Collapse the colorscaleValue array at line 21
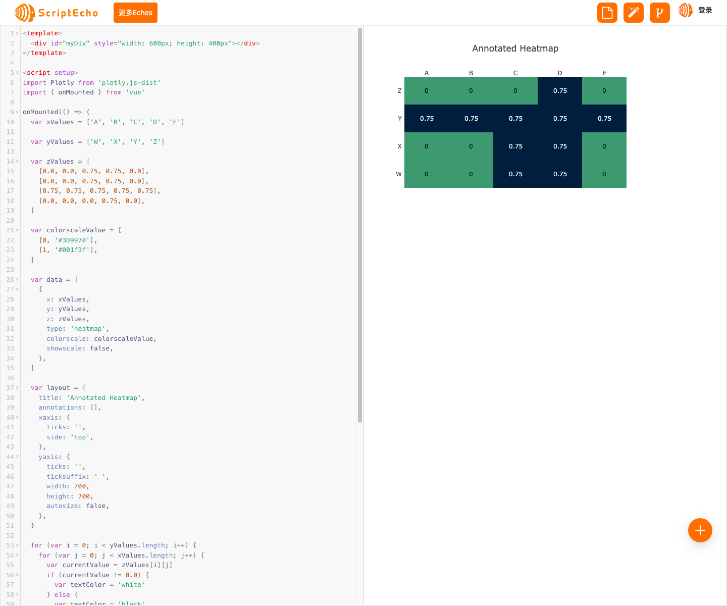 click(17, 230)
